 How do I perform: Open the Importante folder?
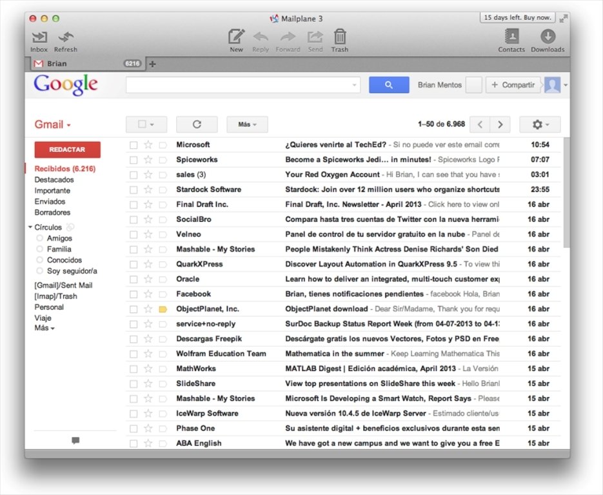pyautogui.click(x=52, y=190)
